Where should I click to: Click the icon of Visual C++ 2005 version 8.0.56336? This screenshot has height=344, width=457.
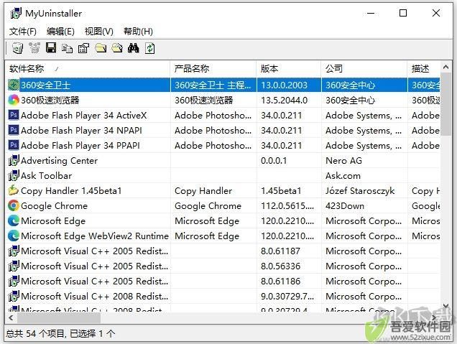tap(14, 266)
